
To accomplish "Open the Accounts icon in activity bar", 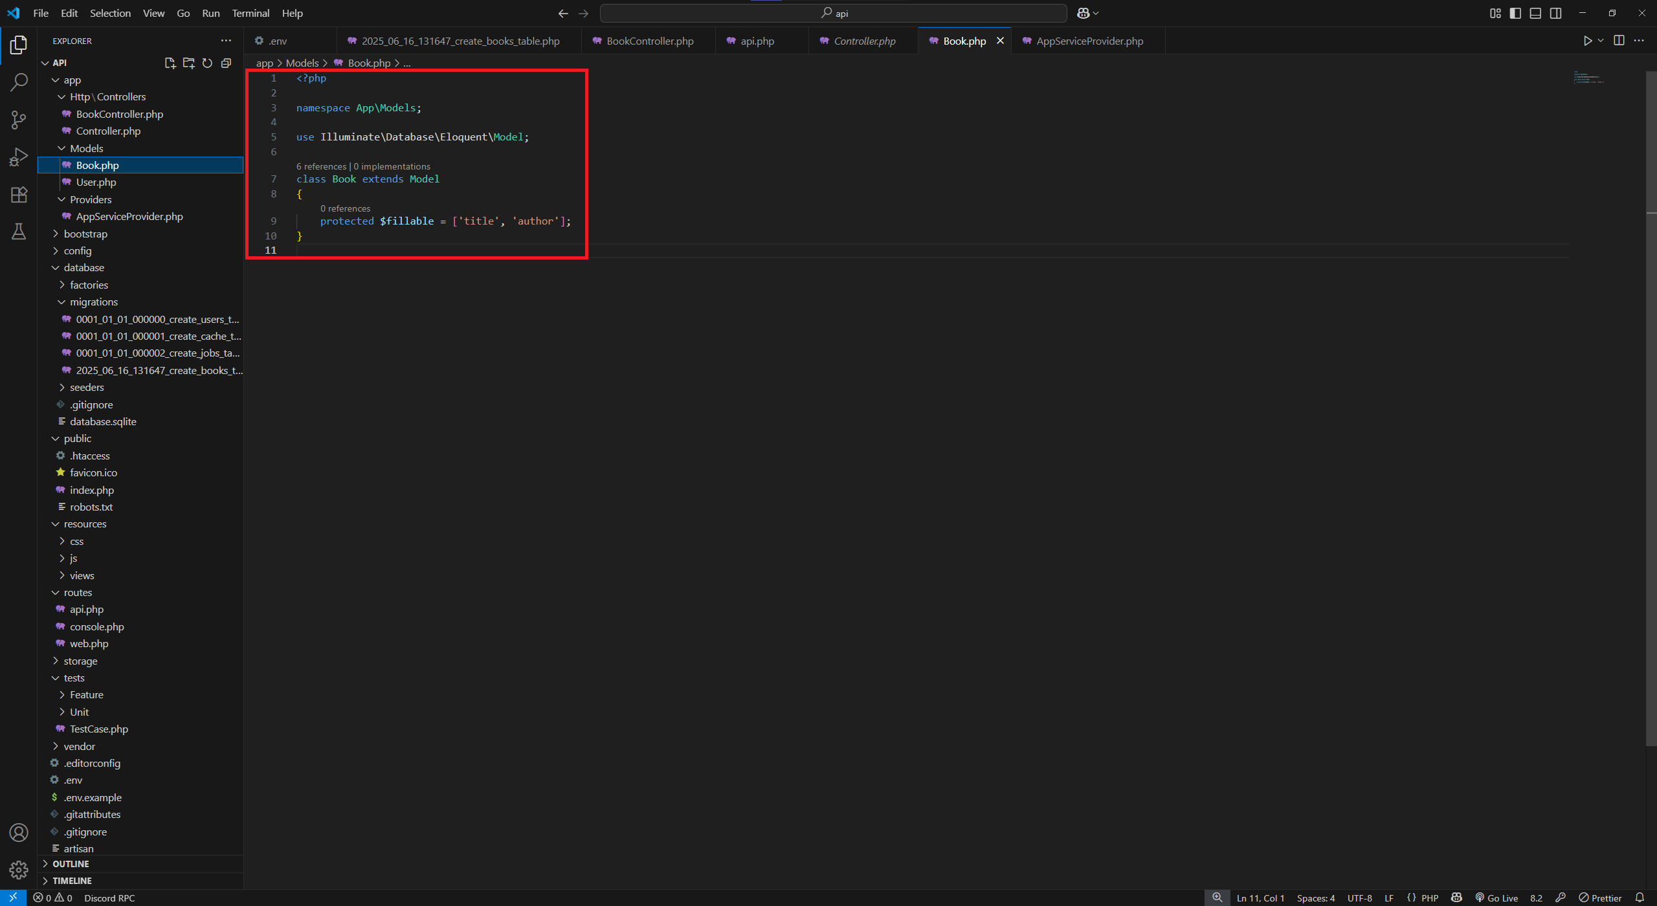I will pyautogui.click(x=18, y=833).
